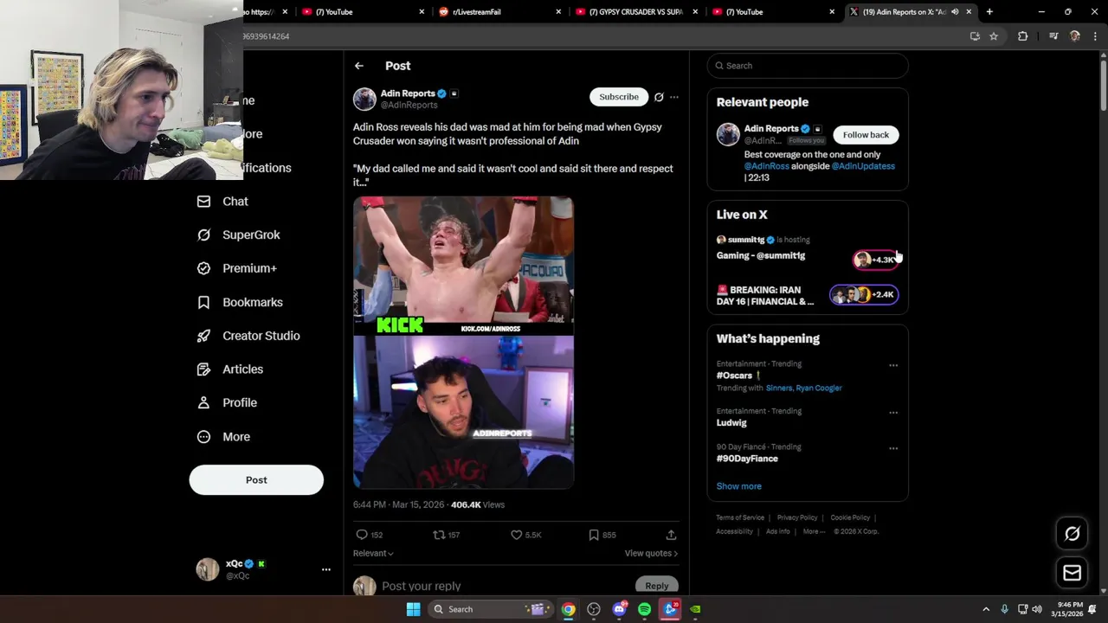Open OBS Studio from the taskbar

[x=594, y=609]
